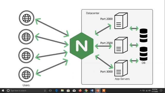Viewport: 165px width, 93px height.
Task: Click the green NGINX hexagon logo
Action: (81, 46)
